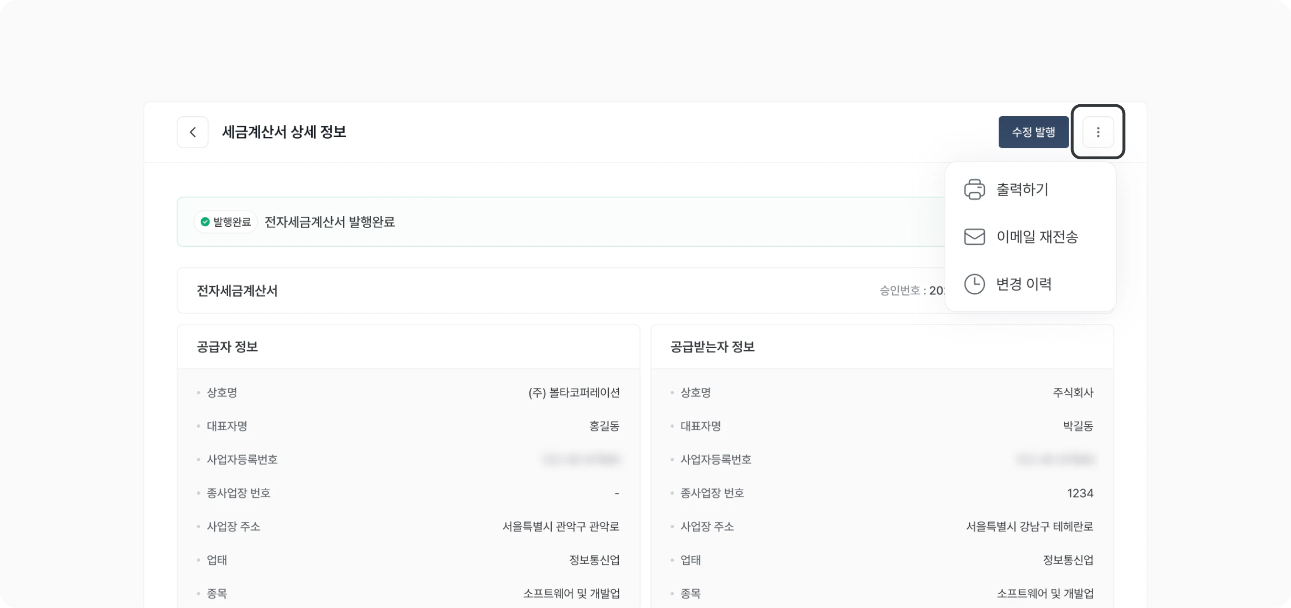The image size is (1291, 608).
Task: Click the 공급자 정보 card heading
Action: (227, 347)
